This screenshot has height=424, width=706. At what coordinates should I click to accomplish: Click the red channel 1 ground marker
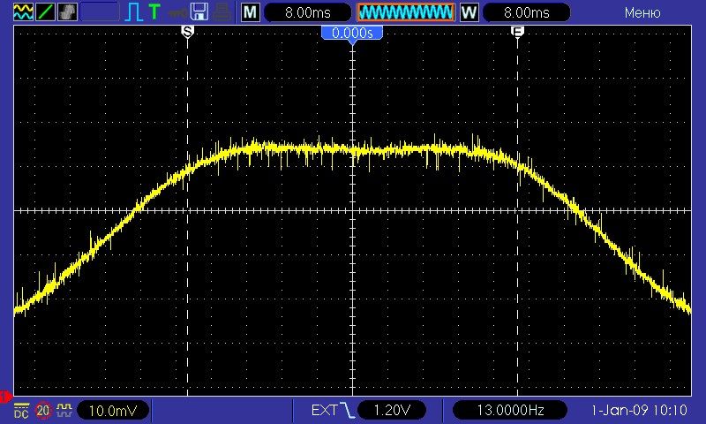pos(5,397)
